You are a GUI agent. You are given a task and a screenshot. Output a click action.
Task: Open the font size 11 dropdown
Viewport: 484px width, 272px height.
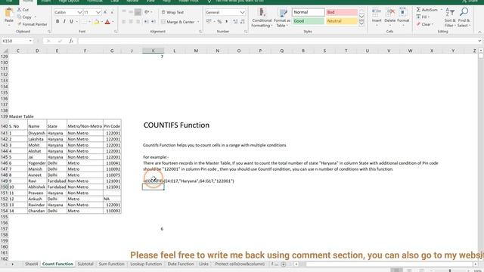coord(98,12)
